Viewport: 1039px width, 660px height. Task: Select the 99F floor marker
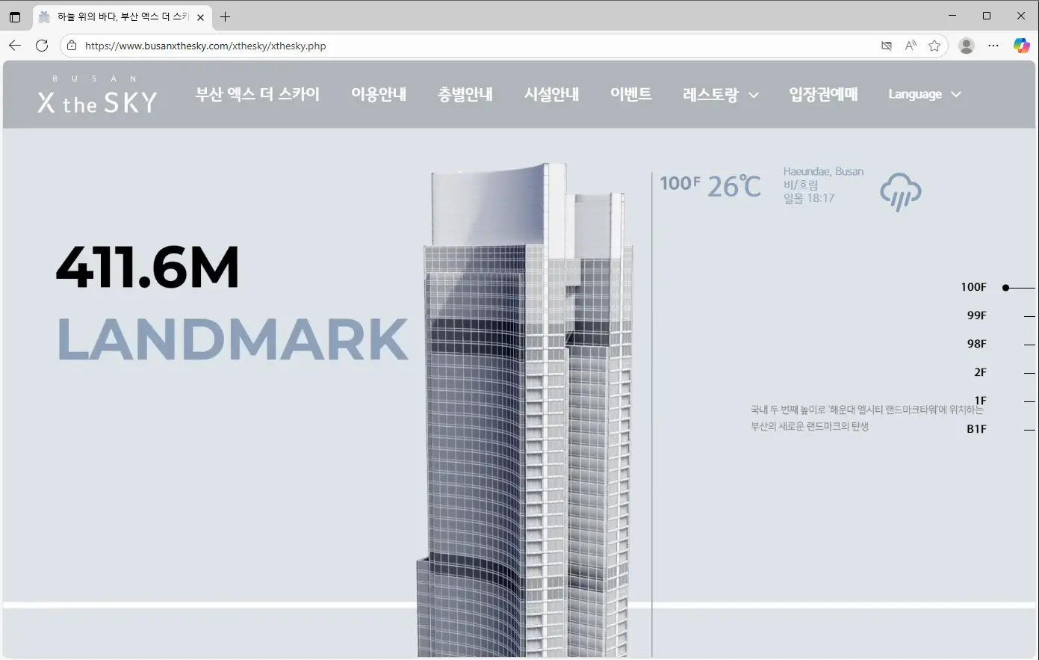pos(977,315)
